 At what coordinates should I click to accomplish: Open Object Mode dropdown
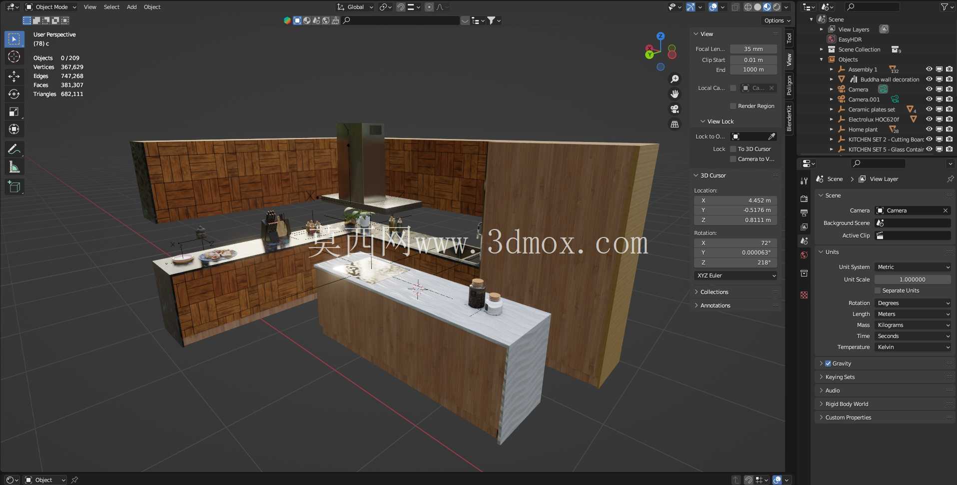(x=51, y=7)
